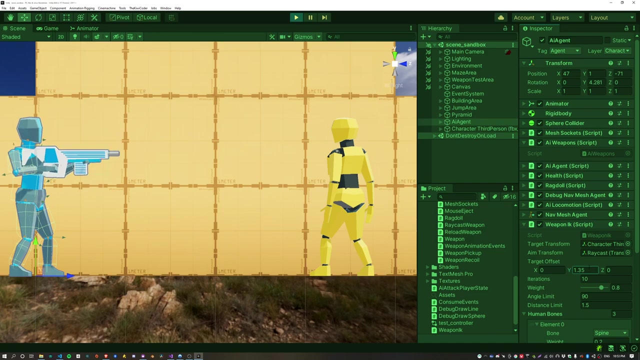
Task: Toggle the Static checkbox for AiAgent
Action: tap(607, 40)
